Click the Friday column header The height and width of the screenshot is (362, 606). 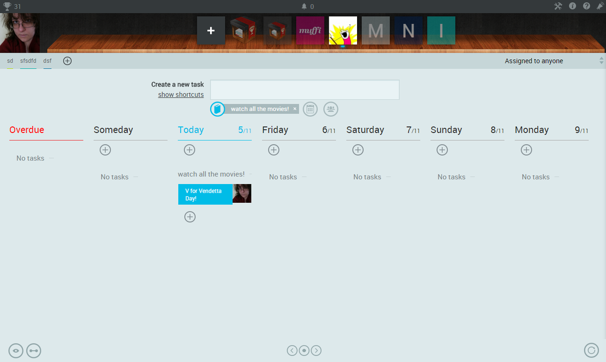click(275, 130)
